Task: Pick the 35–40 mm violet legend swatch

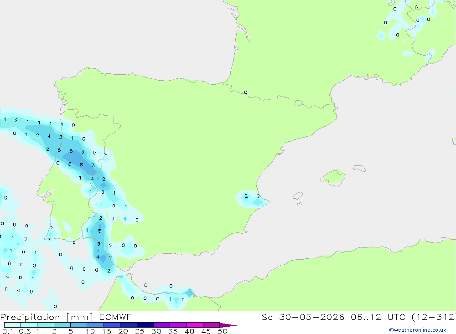Action: (x=178, y=325)
